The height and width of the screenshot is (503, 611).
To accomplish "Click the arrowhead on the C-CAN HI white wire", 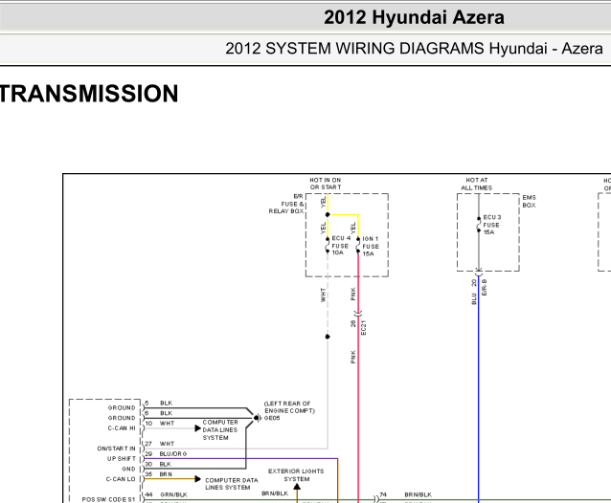I will 198,428.
